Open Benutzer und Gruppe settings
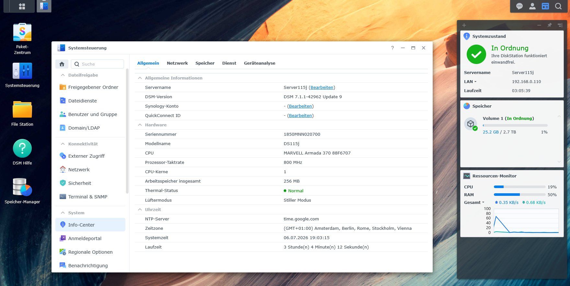This screenshot has width=570, height=286. [x=90, y=114]
